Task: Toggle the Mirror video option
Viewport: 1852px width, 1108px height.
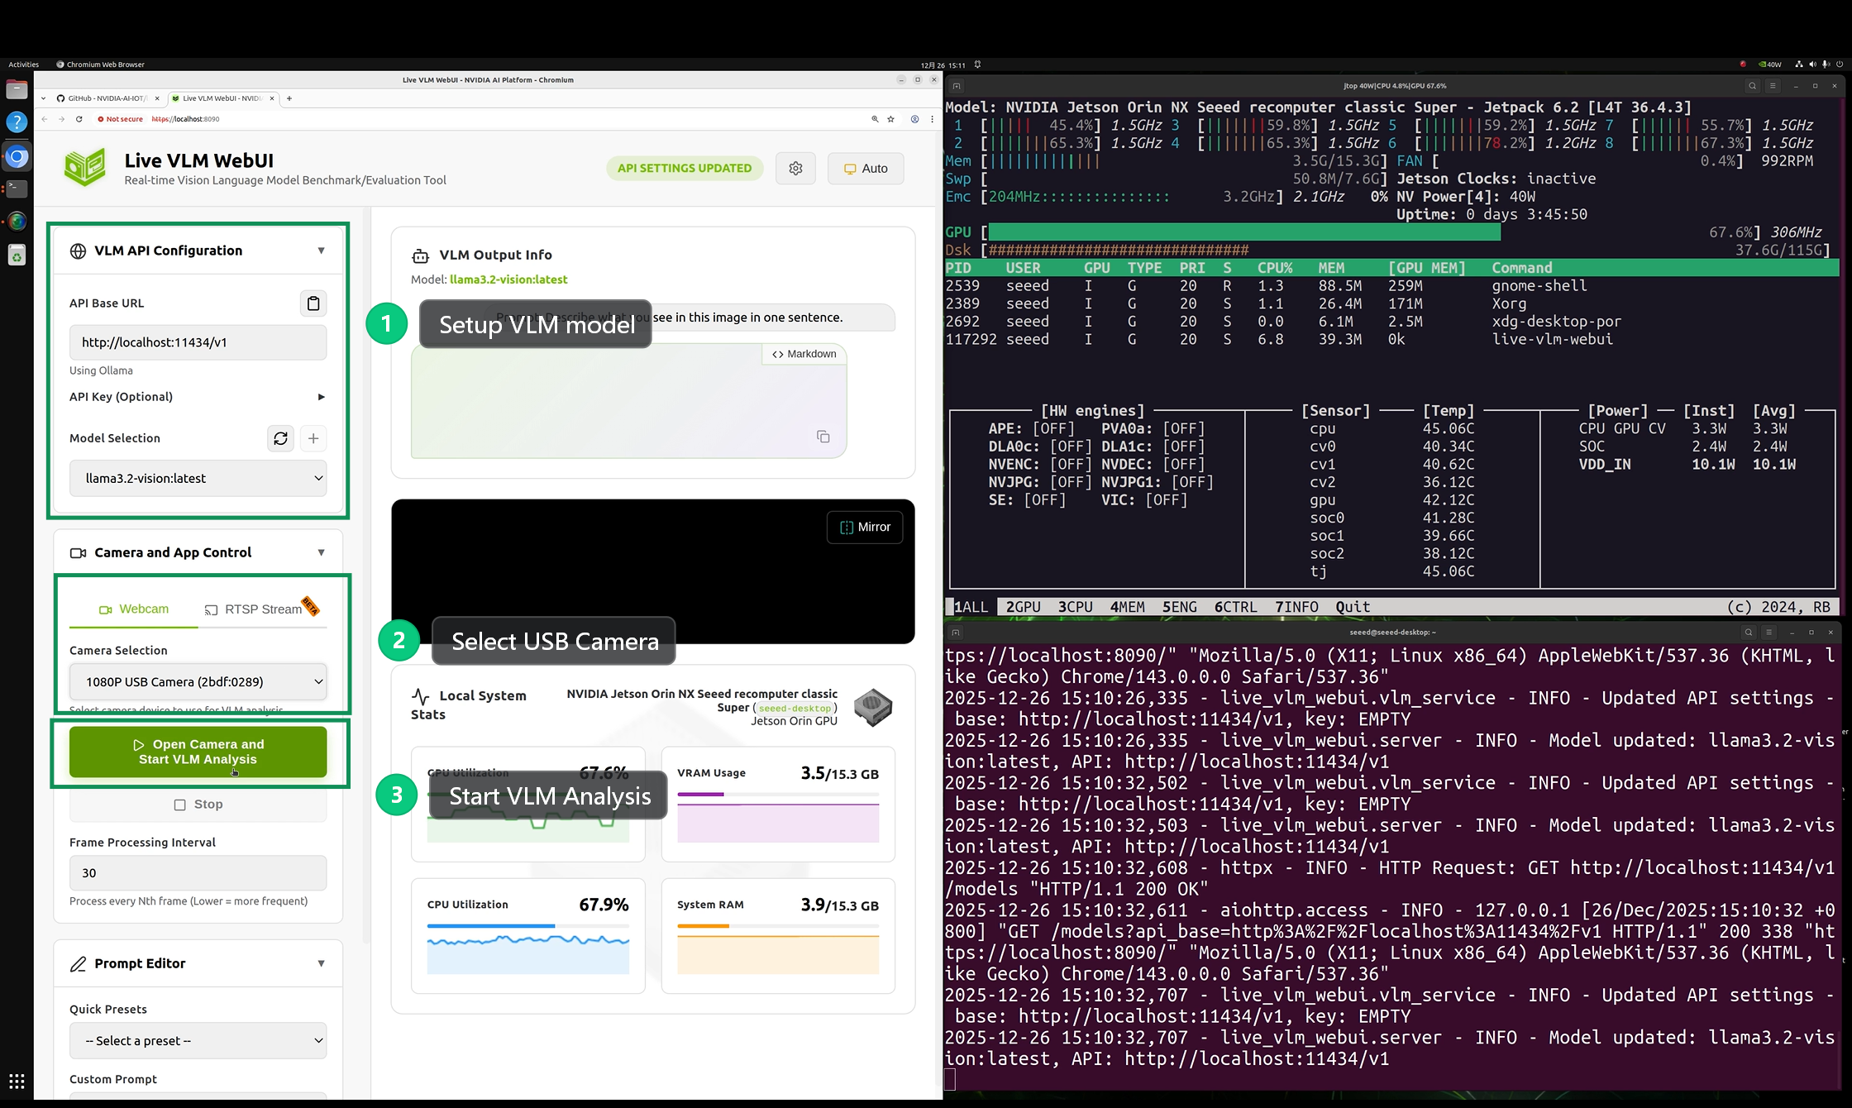Action: tap(865, 528)
